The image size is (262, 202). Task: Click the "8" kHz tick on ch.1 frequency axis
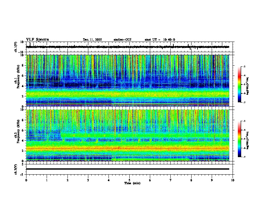23,65
